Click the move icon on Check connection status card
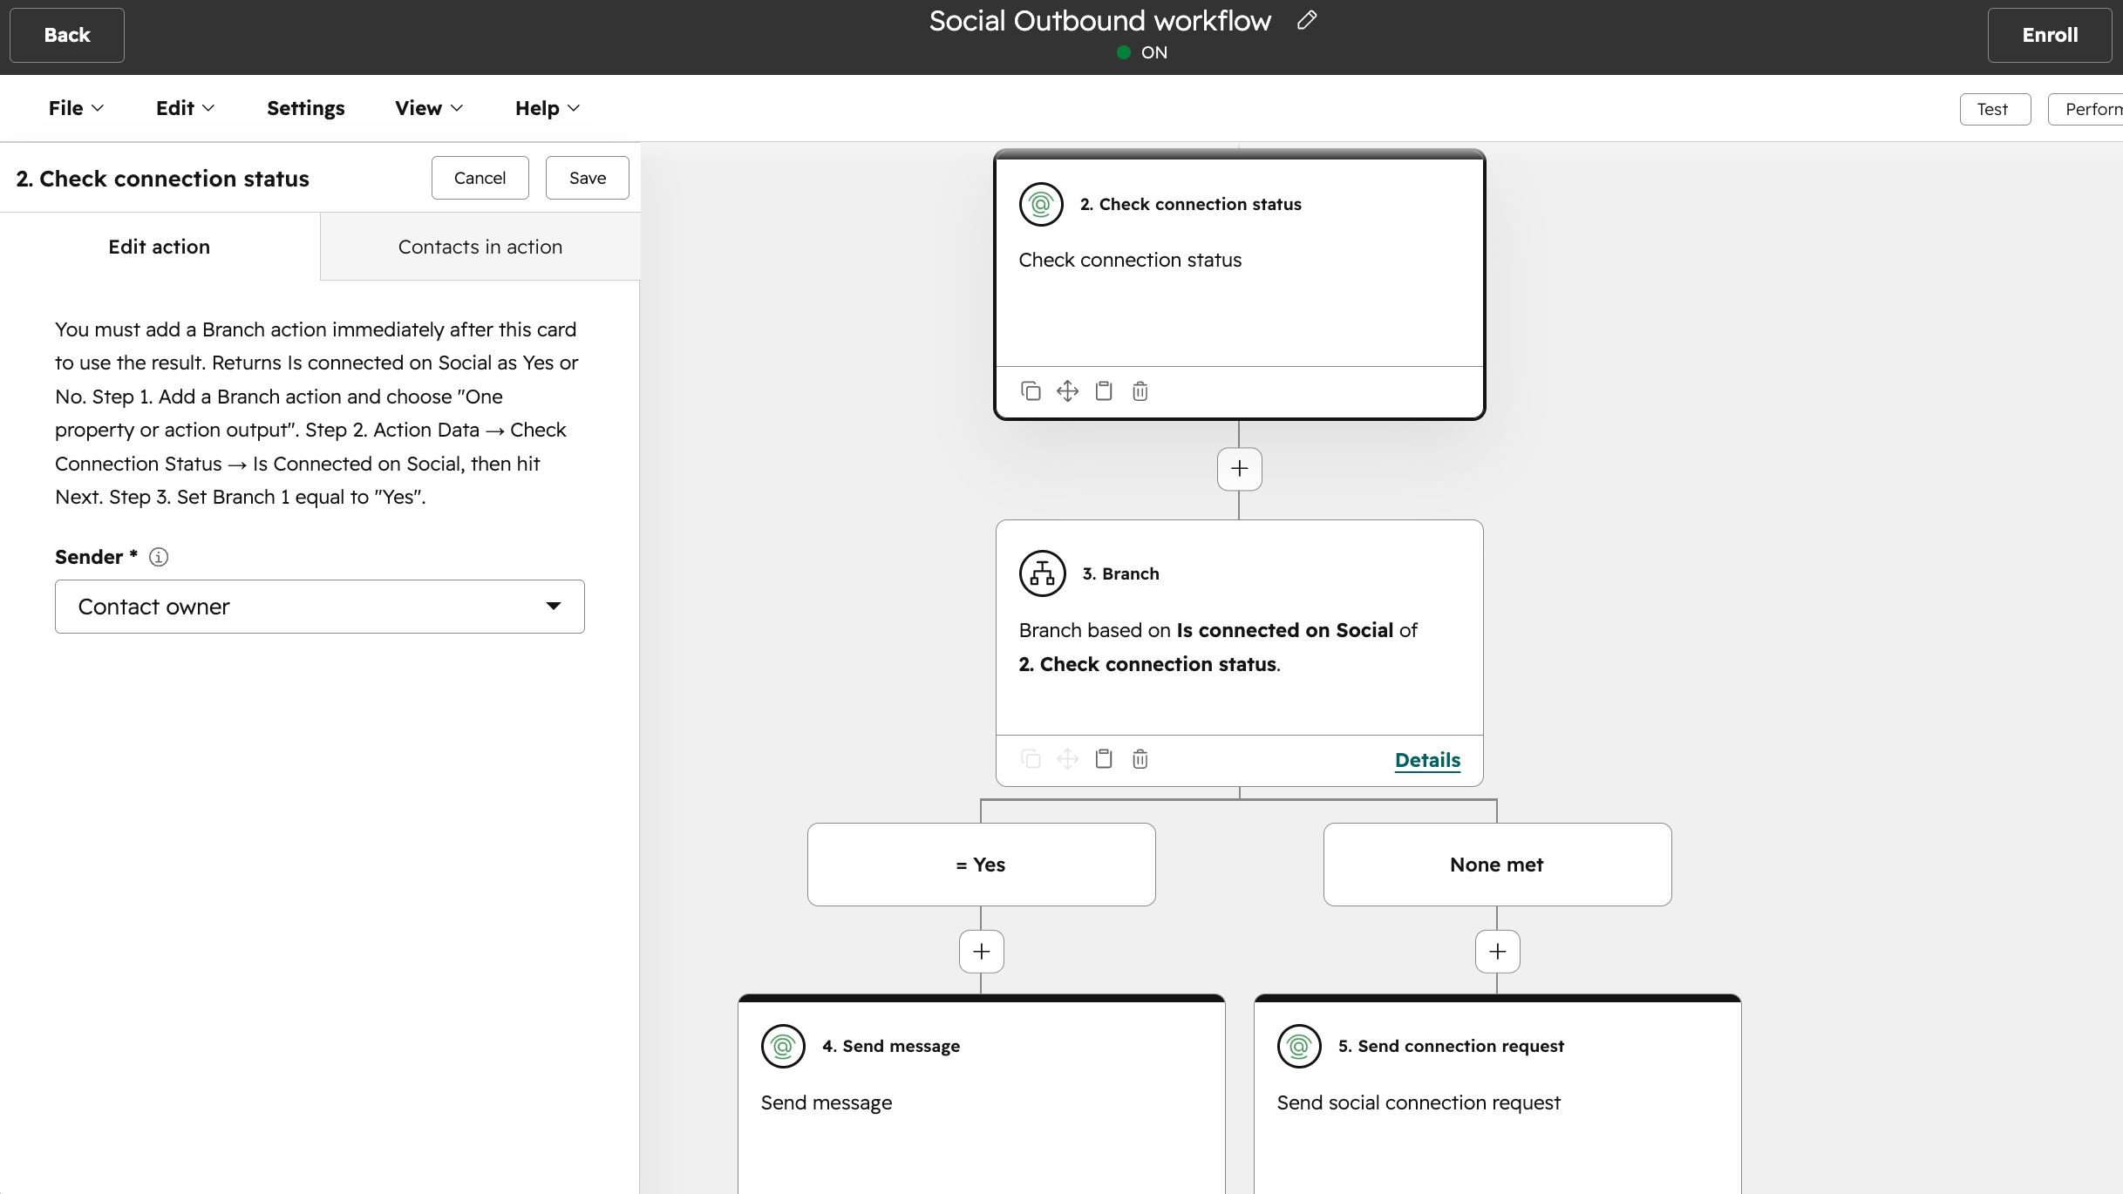Screen dimensions: 2123x1194 1067,391
